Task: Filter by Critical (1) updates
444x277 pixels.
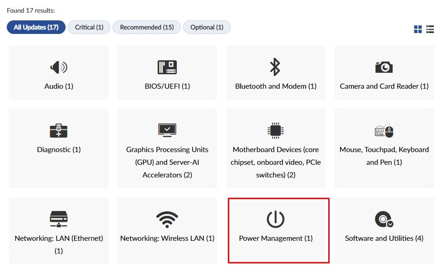Action: (89, 27)
